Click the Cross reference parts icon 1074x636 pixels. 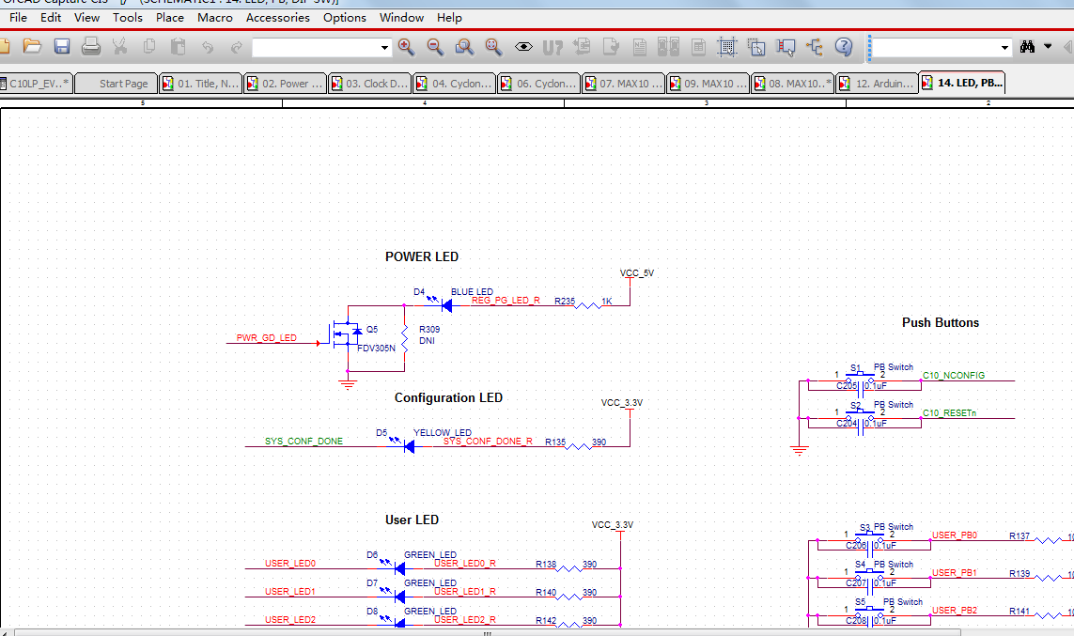click(668, 47)
